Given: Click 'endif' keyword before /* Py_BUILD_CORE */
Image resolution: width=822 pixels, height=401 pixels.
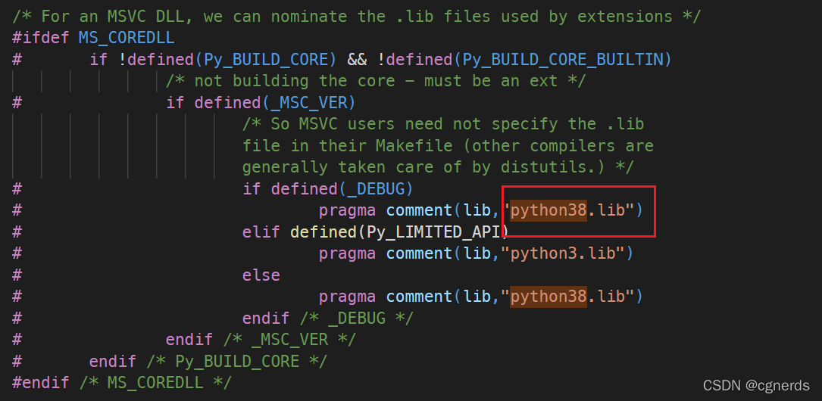Looking at the screenshot, I should coord(113,361).
